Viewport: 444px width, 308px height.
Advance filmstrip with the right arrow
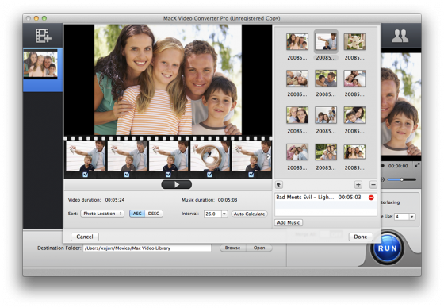coord(269,156)
